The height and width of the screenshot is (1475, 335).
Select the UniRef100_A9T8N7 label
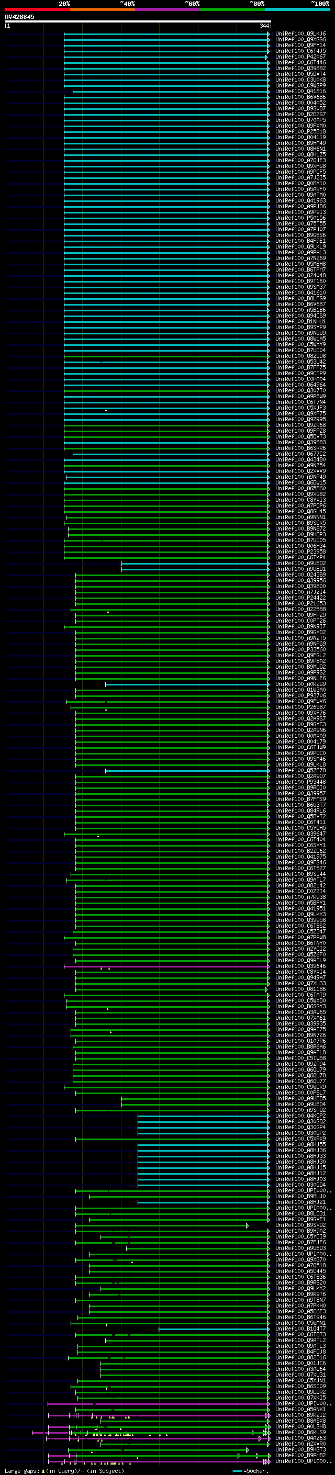[300, 1300]
